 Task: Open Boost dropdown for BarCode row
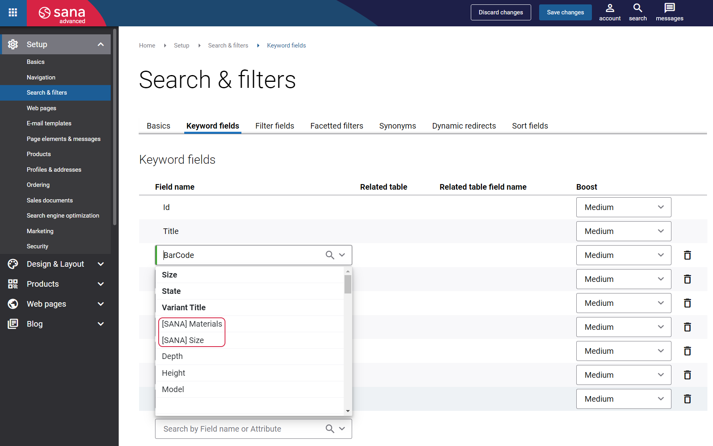click(x=623, y=255)
